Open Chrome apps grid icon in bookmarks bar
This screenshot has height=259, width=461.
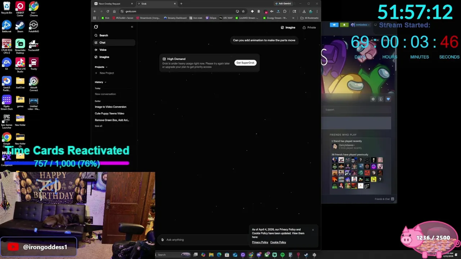click(x=95, y=18)
